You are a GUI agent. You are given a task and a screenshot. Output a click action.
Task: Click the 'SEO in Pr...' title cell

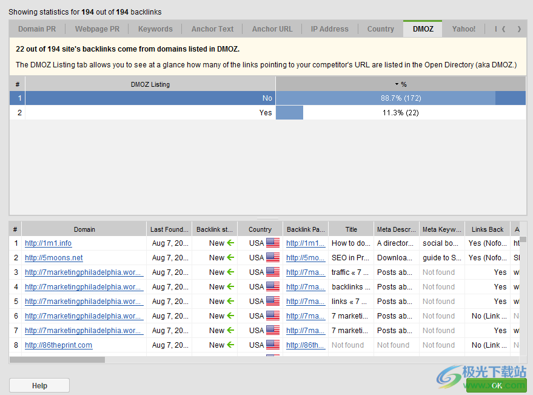click(x=351, y=258)
